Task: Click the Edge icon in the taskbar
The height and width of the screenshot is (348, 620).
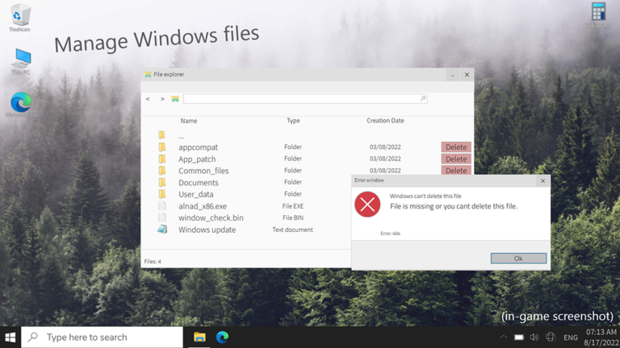Action: point(222,337)
